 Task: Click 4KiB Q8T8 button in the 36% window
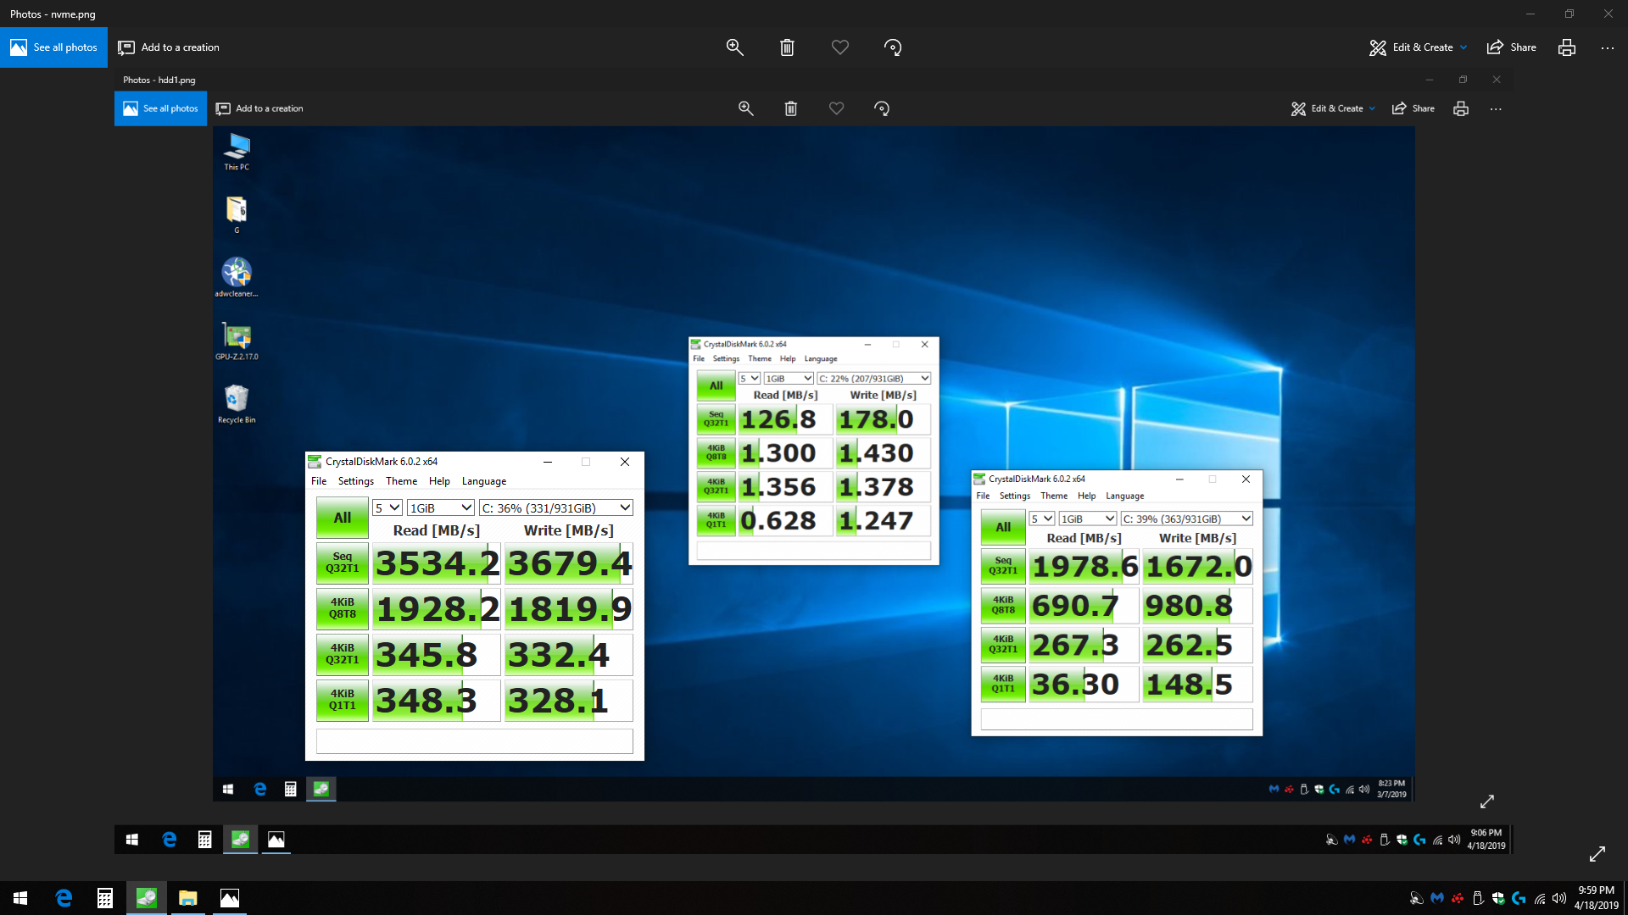343,609
